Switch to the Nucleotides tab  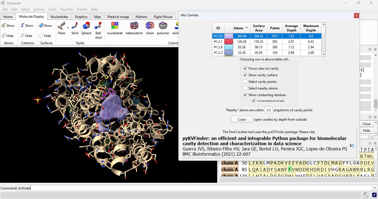click(59, 17)
